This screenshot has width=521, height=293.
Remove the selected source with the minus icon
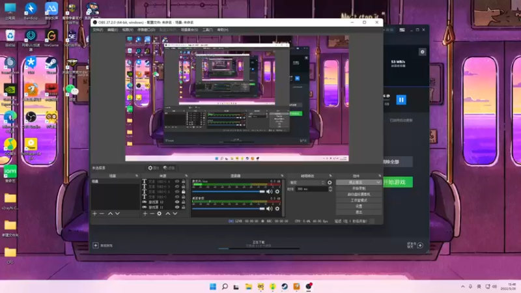(x=152, y=214)
